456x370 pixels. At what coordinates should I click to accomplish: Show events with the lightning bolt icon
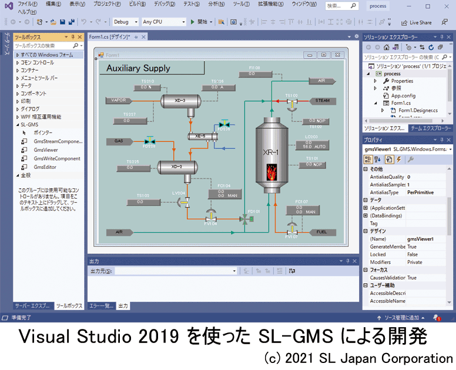(x=398, y=159)
